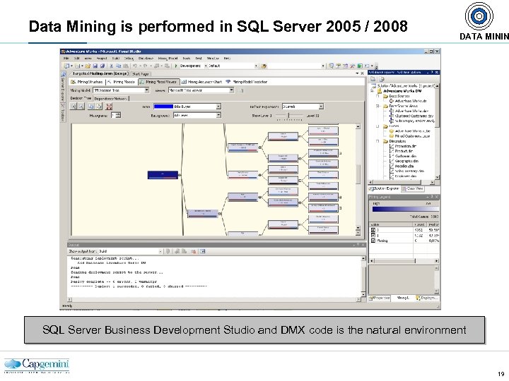509x381 pixels.
Task: Collapse the Dimensions folder in Solution Explorer
Action: 378,141
